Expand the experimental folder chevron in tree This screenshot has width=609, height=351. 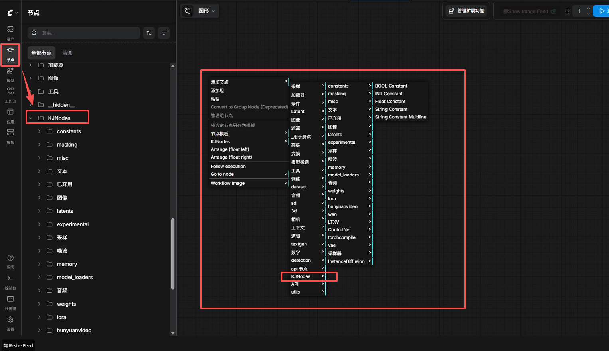click(x=39, y=224)
